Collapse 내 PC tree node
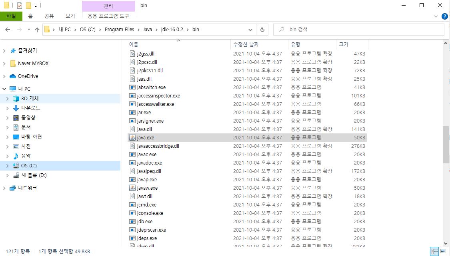This screenshot has width=450, height=256. [x=4, y=89]
